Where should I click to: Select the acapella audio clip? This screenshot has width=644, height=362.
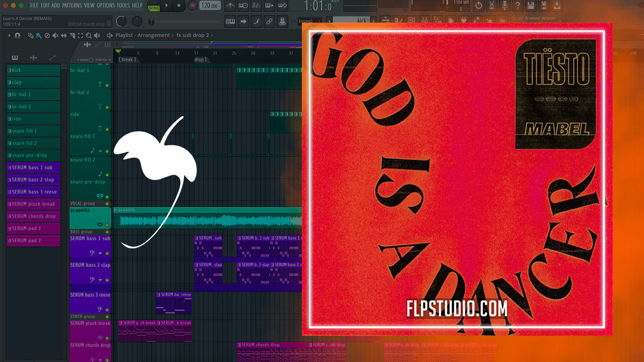207,217
